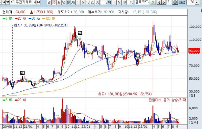Click the 배 dividend marker near 22/12

coord(137,55)
